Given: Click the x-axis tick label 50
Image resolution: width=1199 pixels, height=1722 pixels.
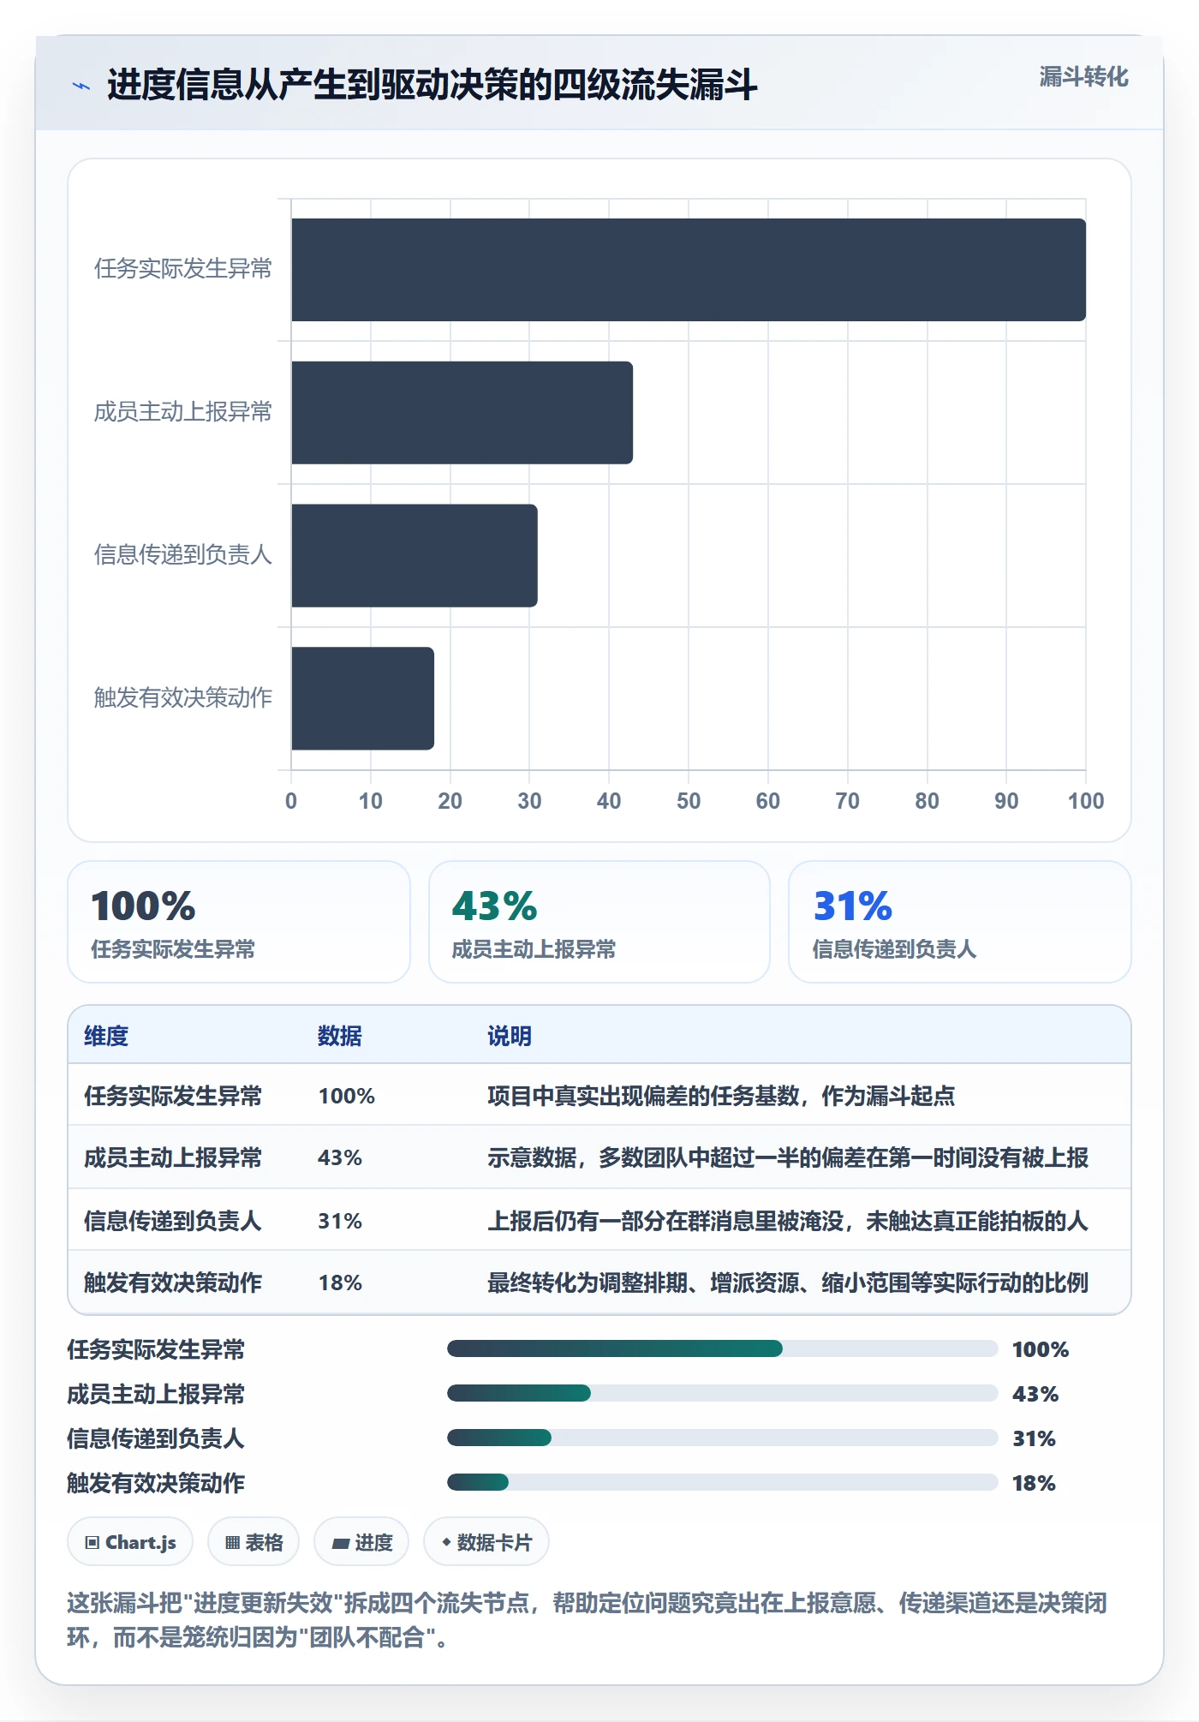Looking at the screenshot, I should click(x=689, y=801).
